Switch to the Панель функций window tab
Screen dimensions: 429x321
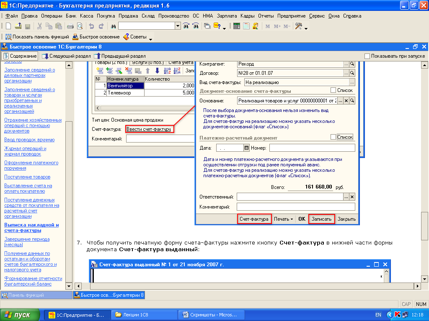pos(36,295)
